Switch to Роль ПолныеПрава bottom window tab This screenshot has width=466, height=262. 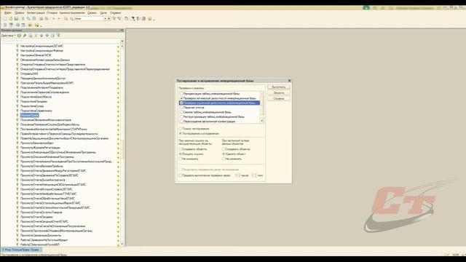[21, 250]
